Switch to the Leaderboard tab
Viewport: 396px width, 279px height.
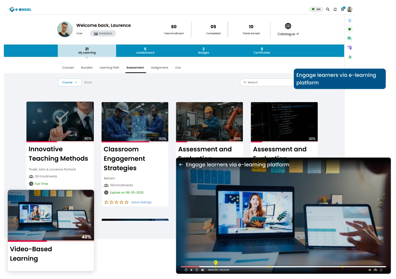[145, 50]
